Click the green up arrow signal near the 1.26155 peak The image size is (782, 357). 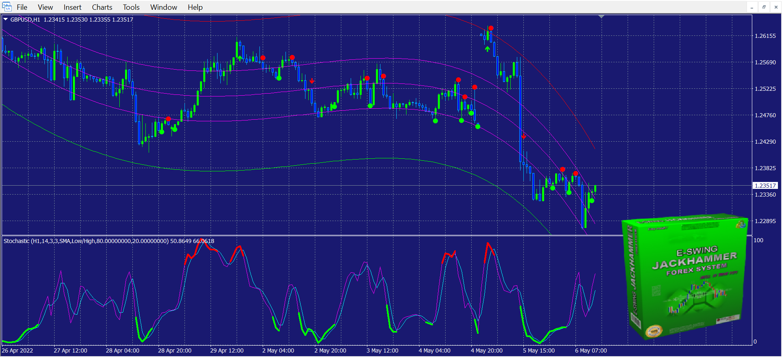[488, 49]
